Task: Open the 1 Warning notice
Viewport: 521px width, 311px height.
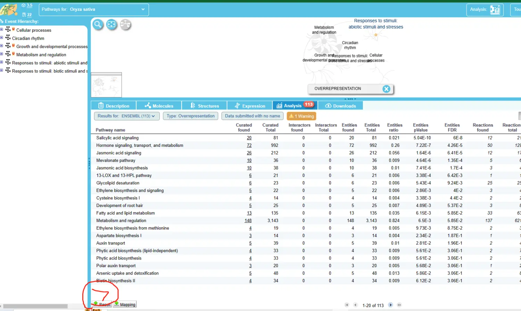Action: (301, 116)
